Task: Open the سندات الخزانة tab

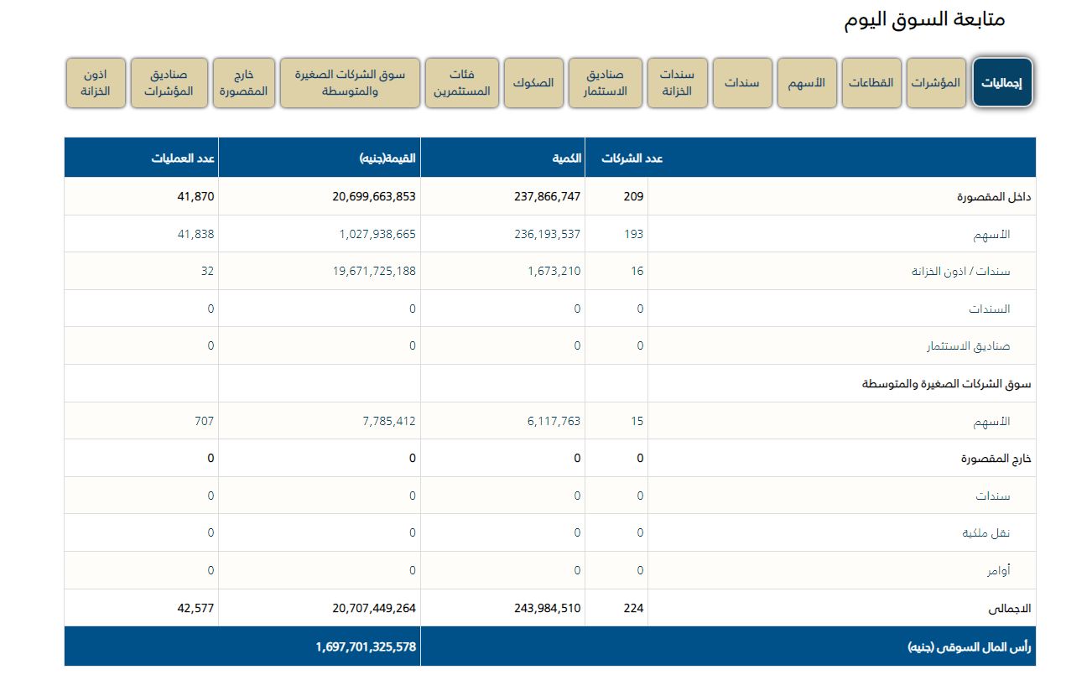Action: [677, 83]
